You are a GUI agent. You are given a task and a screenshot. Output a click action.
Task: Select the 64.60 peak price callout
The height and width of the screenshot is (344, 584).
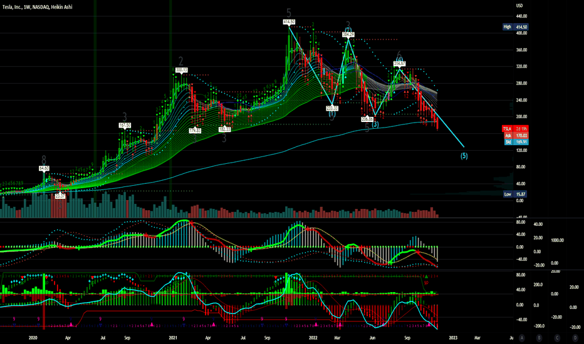44,168
